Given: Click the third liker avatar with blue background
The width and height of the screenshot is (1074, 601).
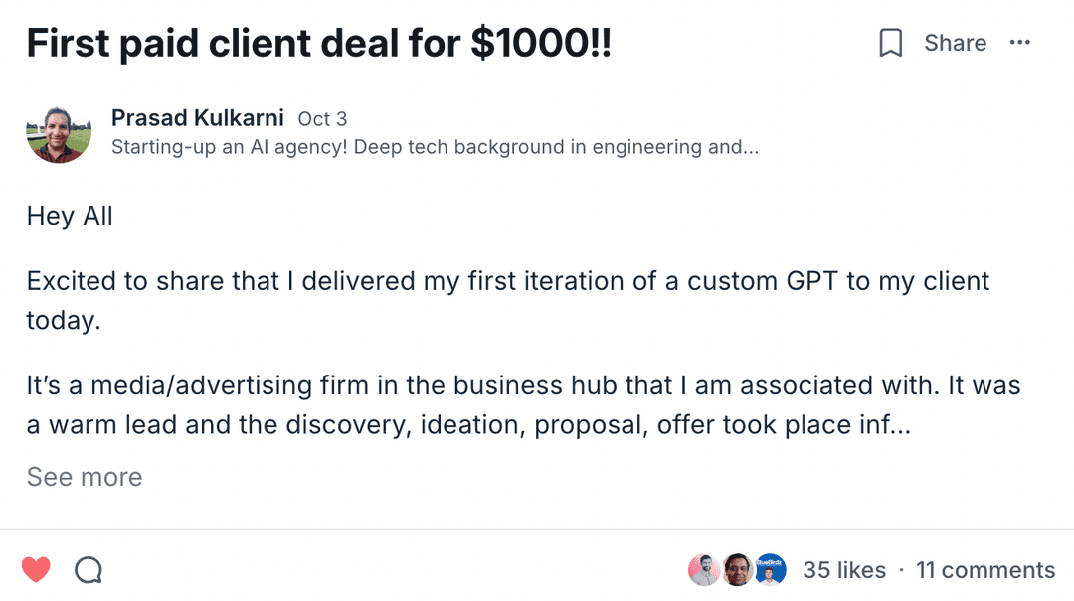Looking at the screenshot, I should pyautogui.click(x=771, y=570).
